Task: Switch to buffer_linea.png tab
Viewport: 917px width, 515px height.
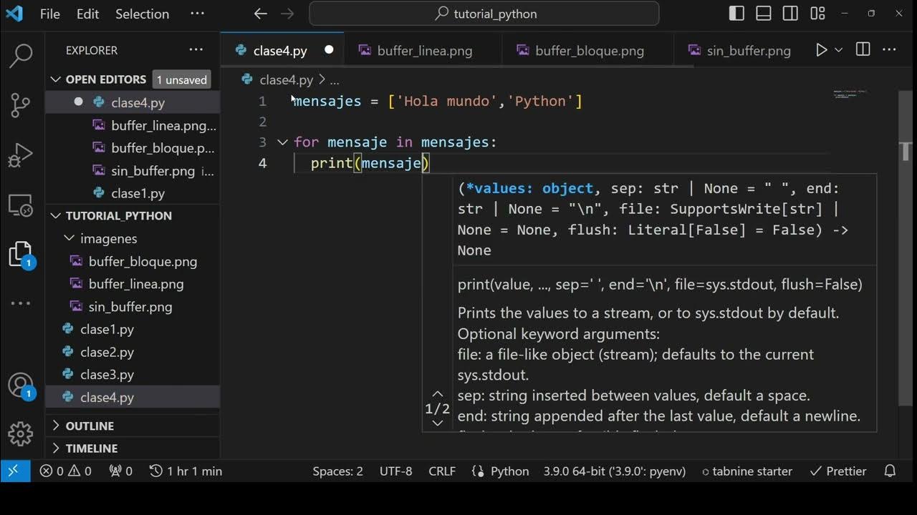Action: pos(424,50)
